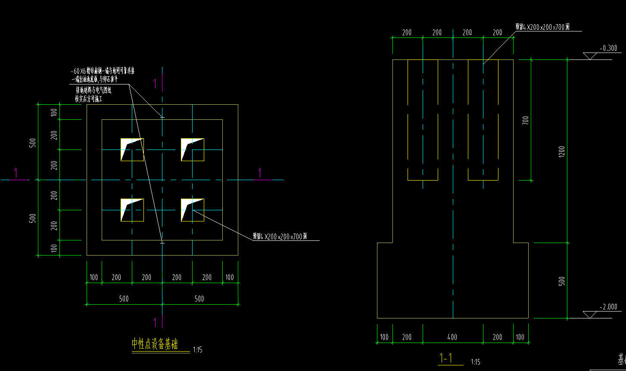This screenshot has height=371, width=626.
Task: Select the -0.300 elevation value
Action: [x=608, y=48]
